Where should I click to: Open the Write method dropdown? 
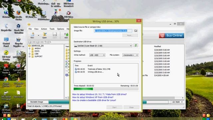point(97,55)
